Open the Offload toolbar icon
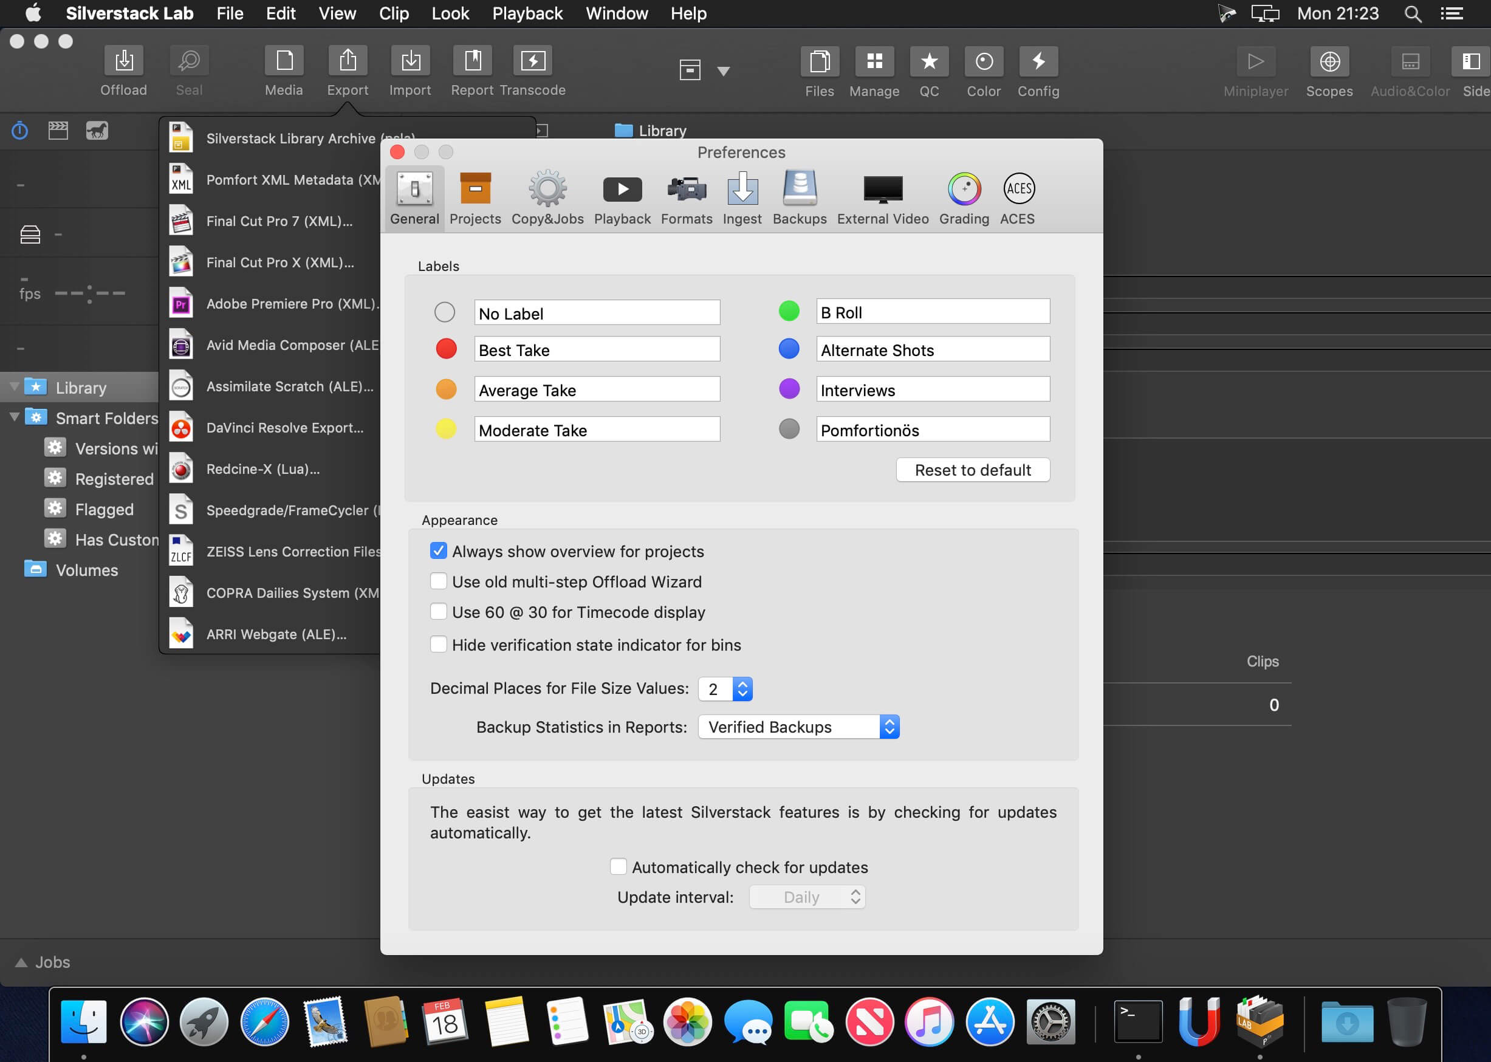The width and height of the screenshot is (1491, 1062). pos(123,61)
